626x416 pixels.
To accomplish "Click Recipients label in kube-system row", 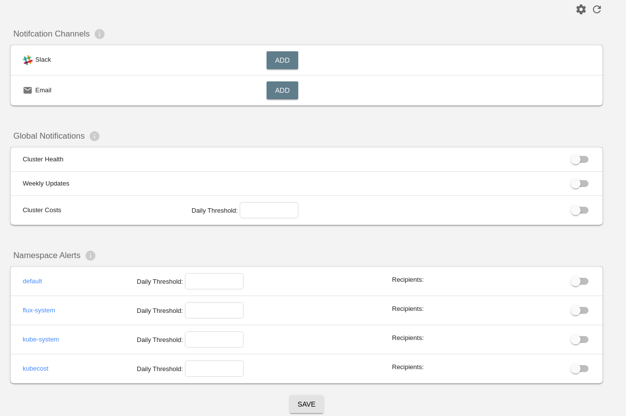I will coord(408,338).
